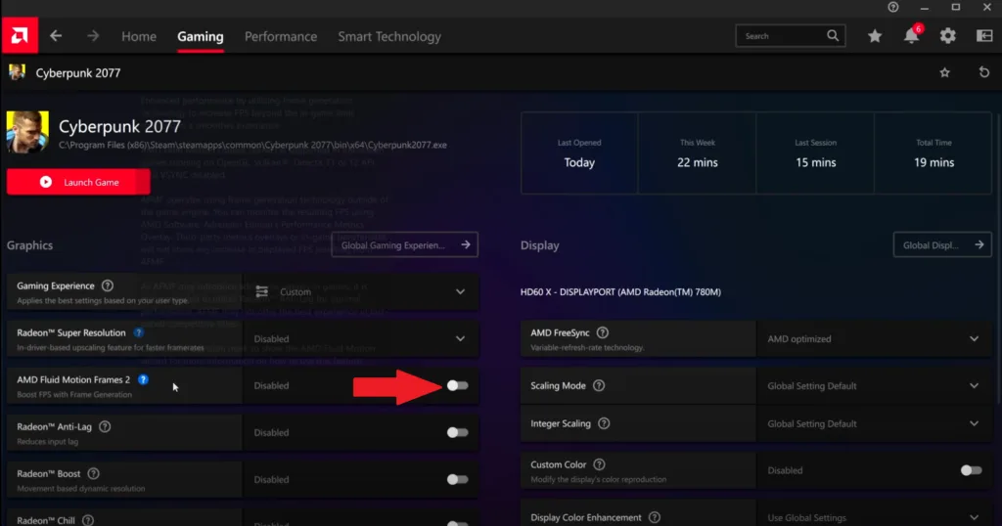The height and width of the screenshot is (526, 1002).
Task: Favorite Cyberpunk 2077 profile star
Action: point(944,72)
